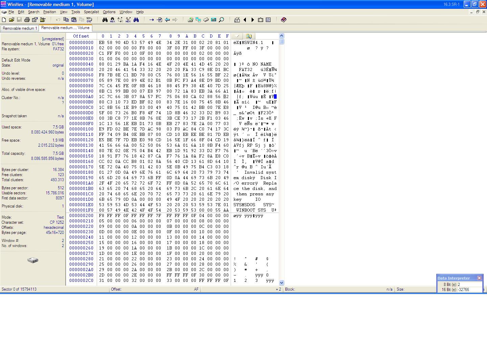Open the RAM editor chip icon
The height and width of the screenshot is (340, 487).
coord(206,20)
